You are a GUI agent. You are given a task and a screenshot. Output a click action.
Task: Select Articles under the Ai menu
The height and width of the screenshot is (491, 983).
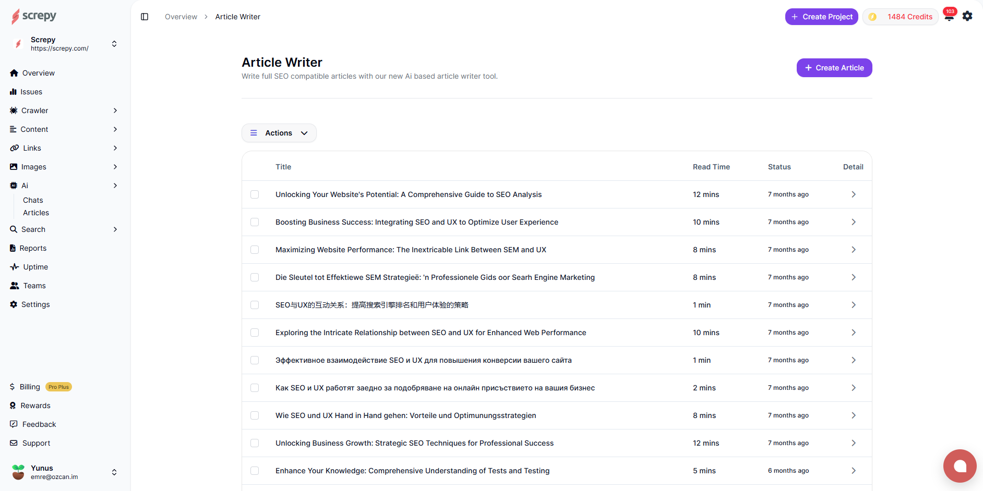point(35,213)
